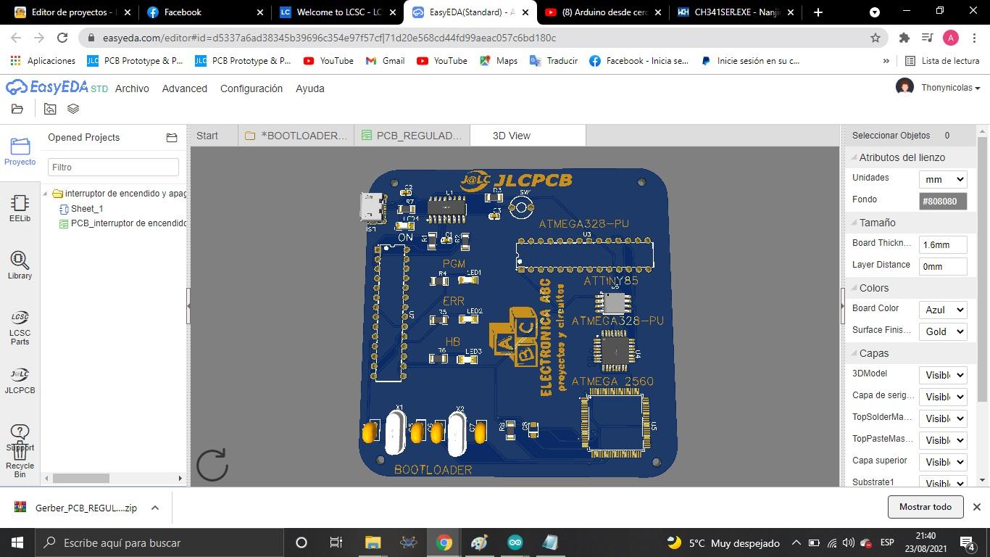
Task: Open the Proyecto sidebar panel
Action: pos(20,152)
